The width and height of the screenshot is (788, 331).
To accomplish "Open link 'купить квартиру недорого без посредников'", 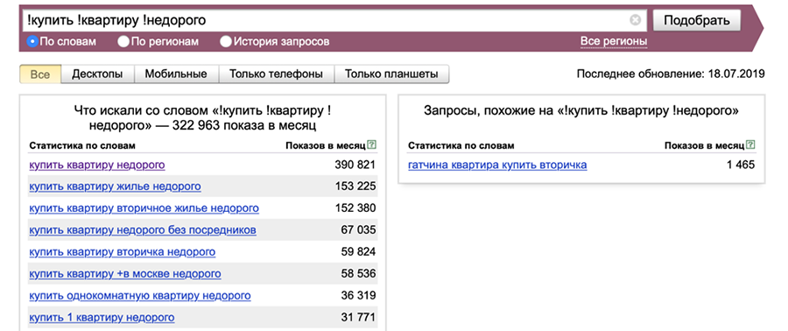I will [x=143, y=230].
